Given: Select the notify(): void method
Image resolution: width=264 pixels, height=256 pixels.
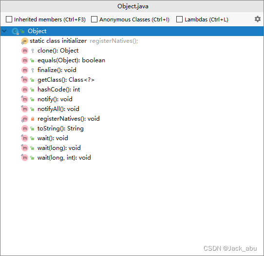Looking at the screenshot, I should (x=55, y=99).
